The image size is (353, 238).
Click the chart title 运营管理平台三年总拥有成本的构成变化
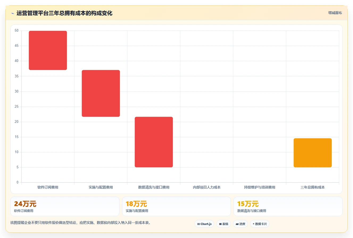click(x=64, y=13)
